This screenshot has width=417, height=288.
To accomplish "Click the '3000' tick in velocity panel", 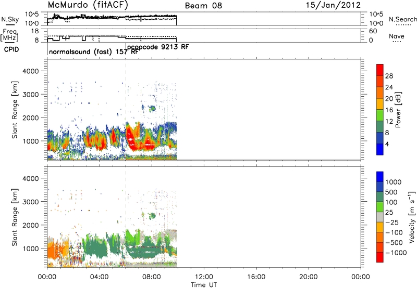I will (x=31, y=202).
